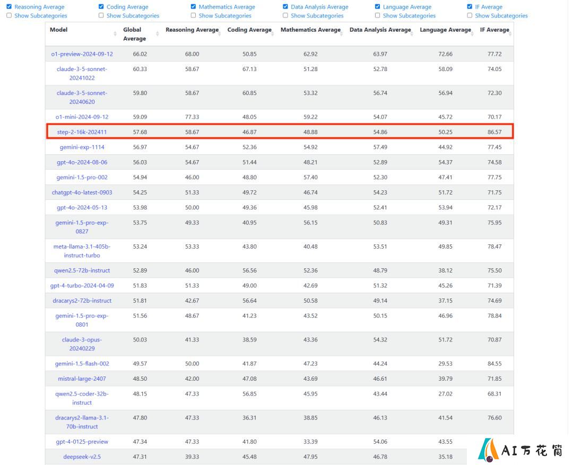Sort by Reasoning Average sort arrows
Viewport: 573px width, 465px height.
[220, 33]
